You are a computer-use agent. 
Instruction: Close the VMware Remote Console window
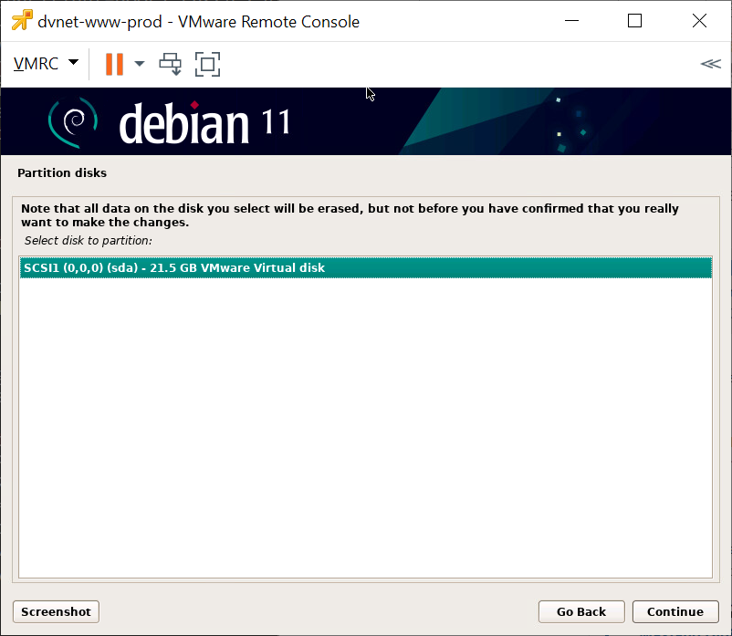(699, 21)
